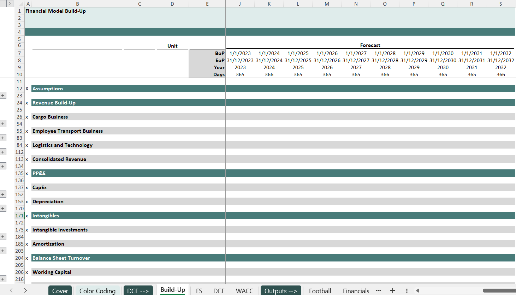Click the BoP date 1/1/2030 cell
Screen dimensions: 516x295
(443, 53)
